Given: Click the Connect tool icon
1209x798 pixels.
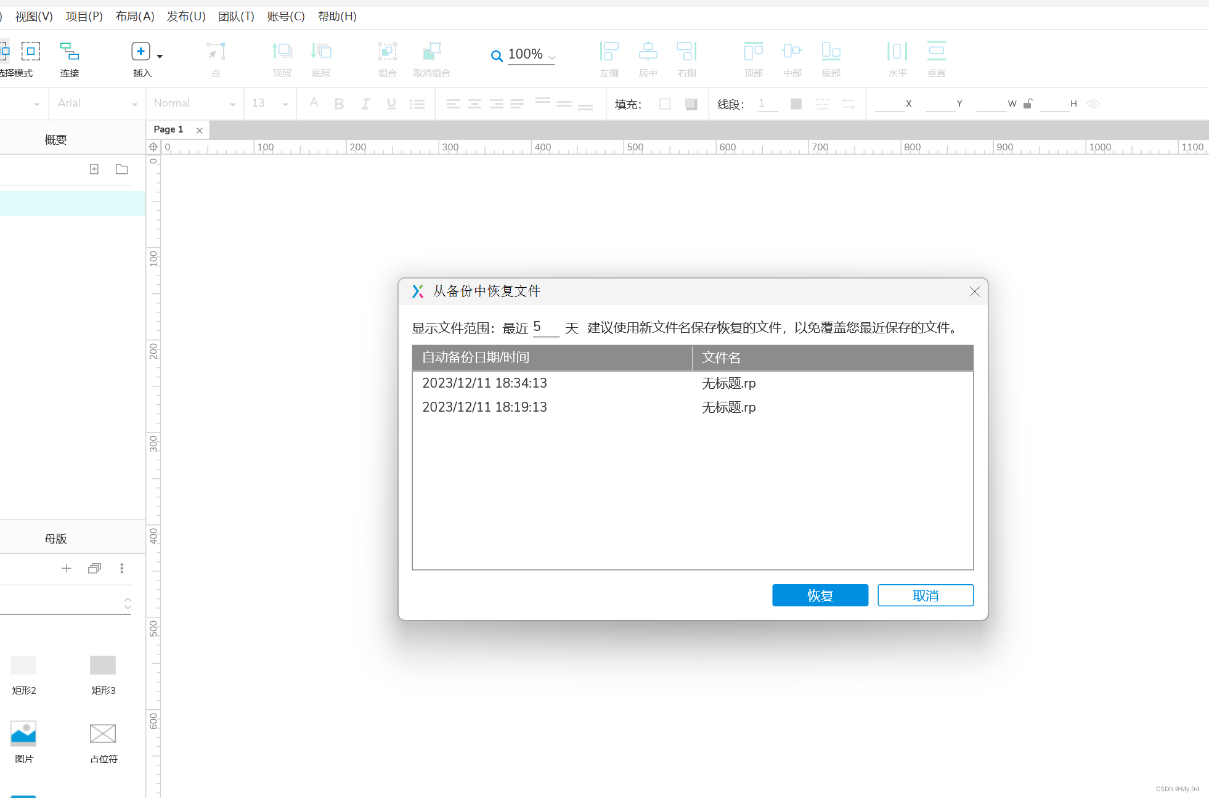Looking at the screenshot, I should [x=69, y=52].
